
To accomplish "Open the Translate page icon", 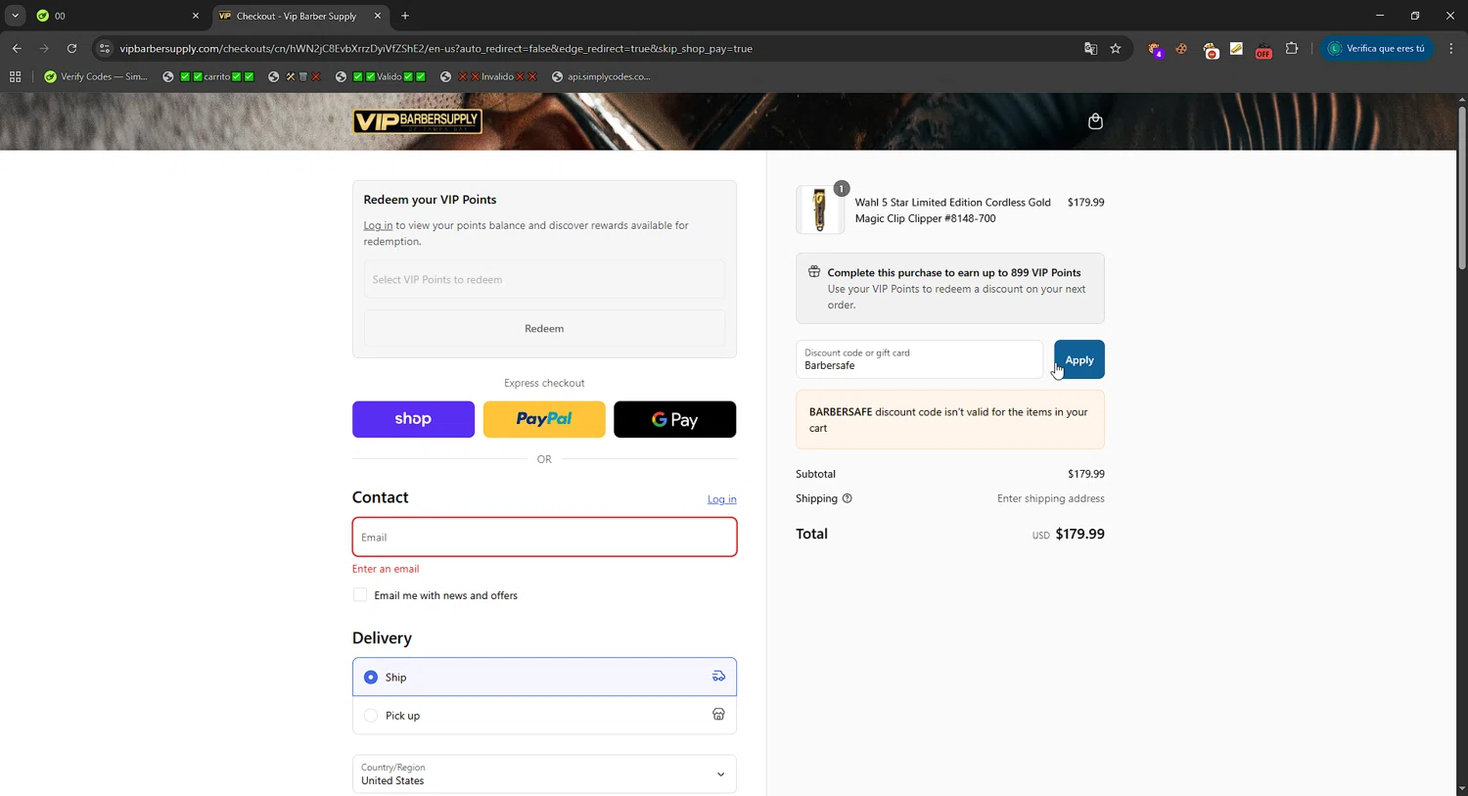I will 1090,48.
